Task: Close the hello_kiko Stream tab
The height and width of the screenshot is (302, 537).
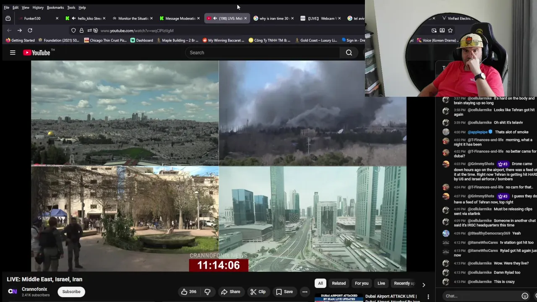Action: point(104,18)
